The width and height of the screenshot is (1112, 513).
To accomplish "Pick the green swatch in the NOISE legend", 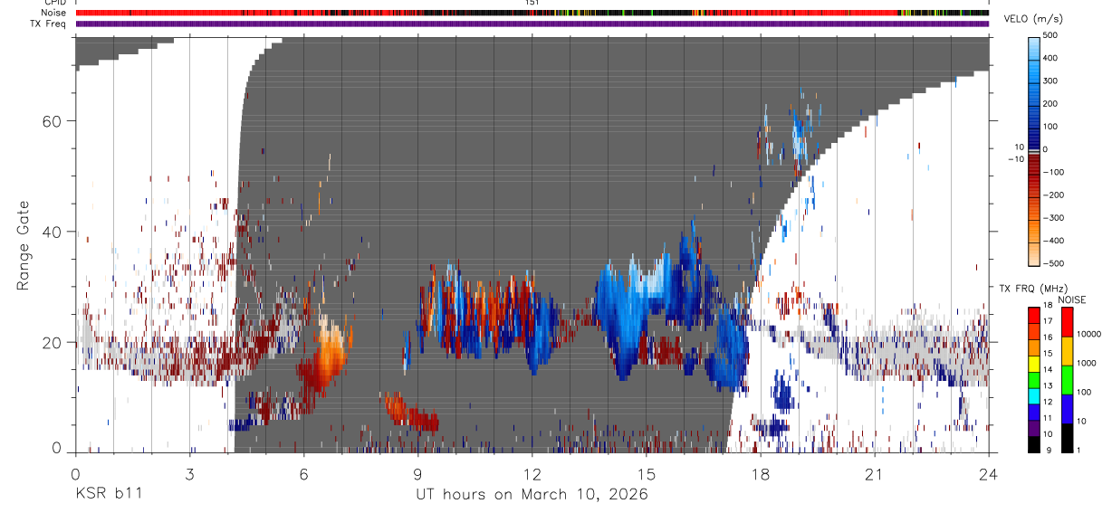I will (1066, 380).
